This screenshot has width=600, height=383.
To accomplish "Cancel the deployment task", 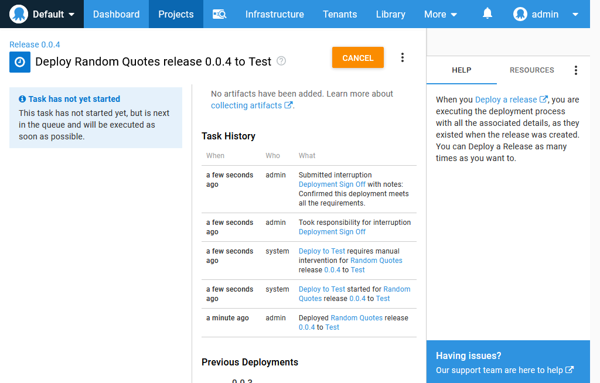I will click(358, 58).
